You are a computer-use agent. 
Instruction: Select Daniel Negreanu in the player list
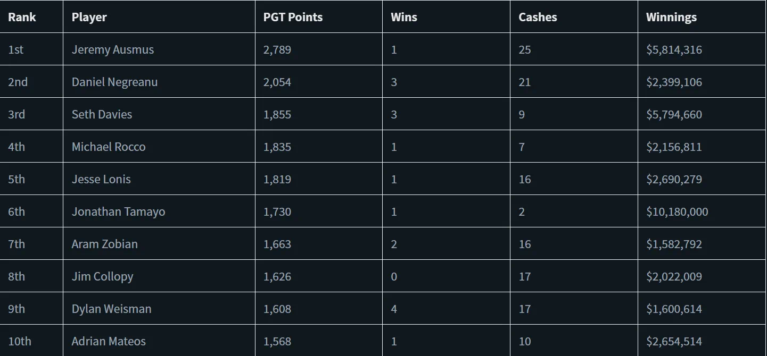click(x=114, y=82)
